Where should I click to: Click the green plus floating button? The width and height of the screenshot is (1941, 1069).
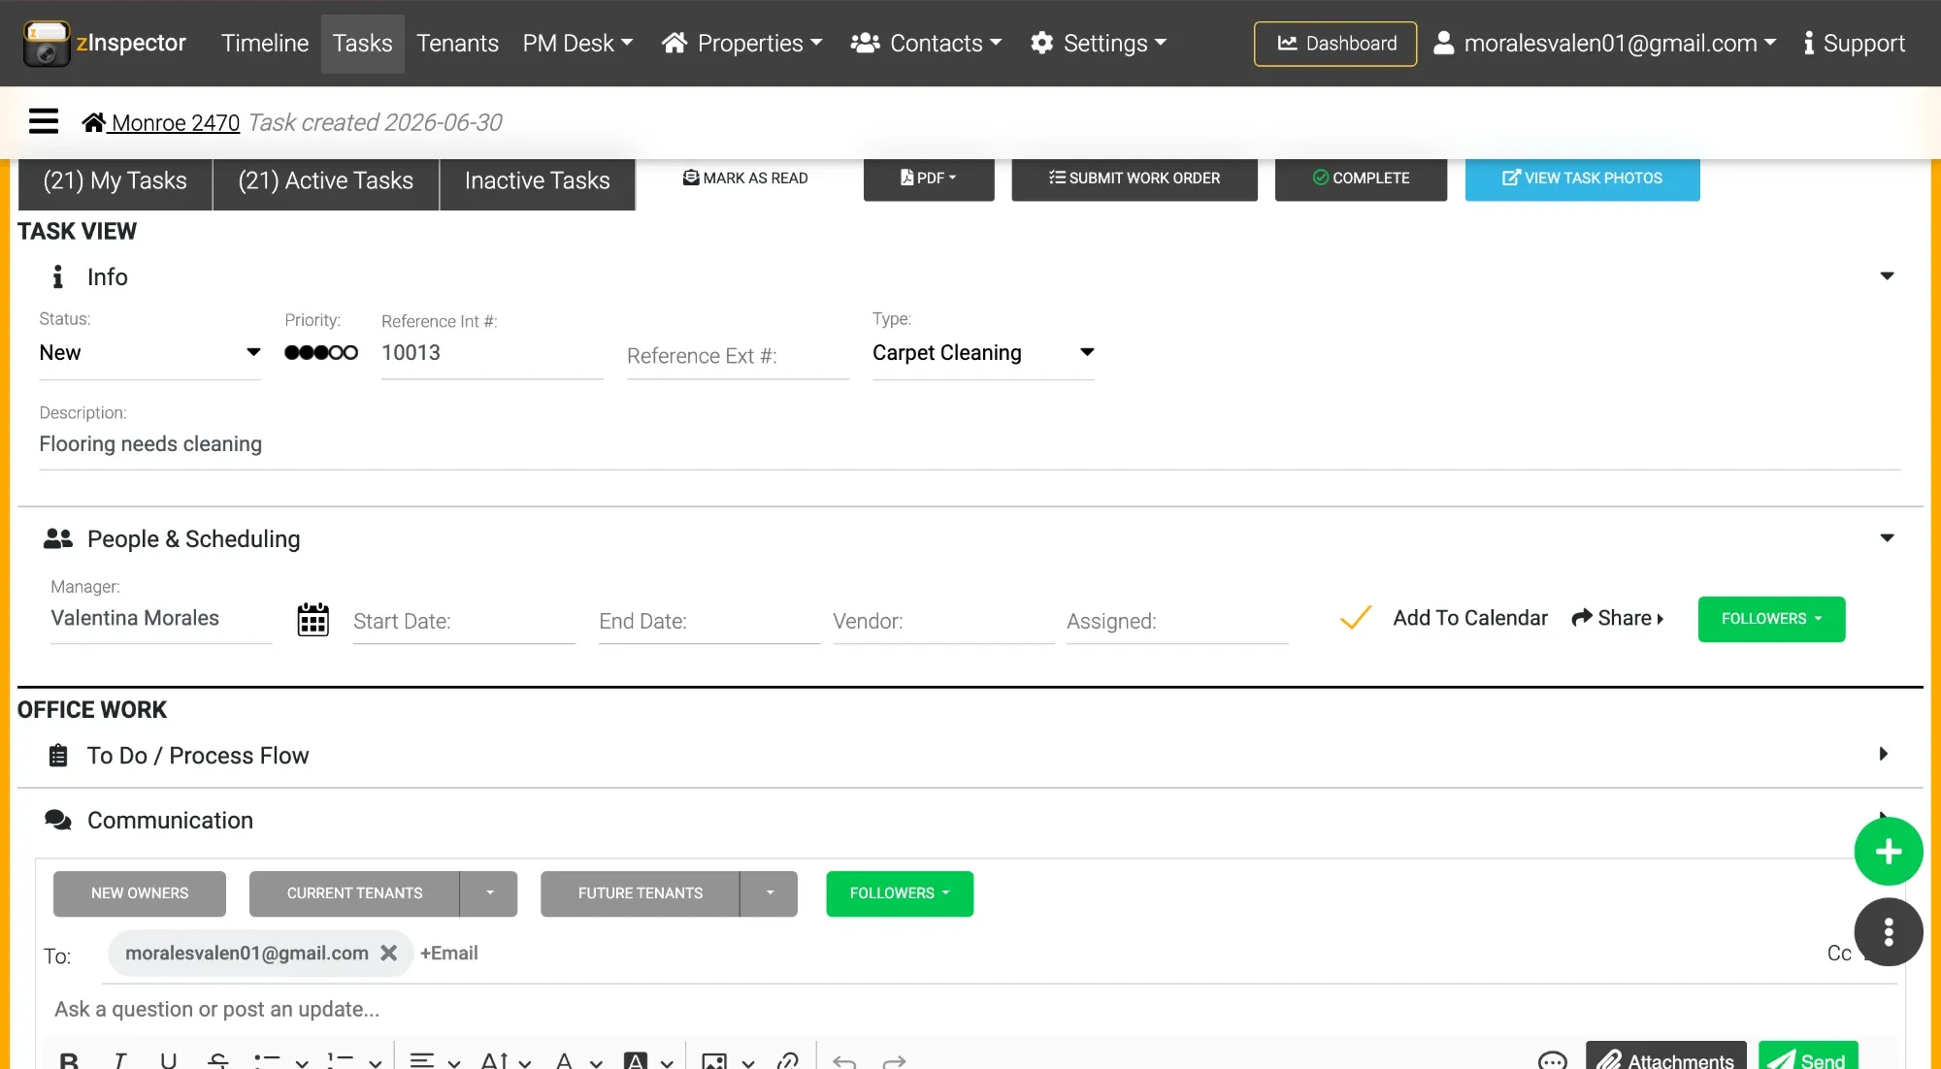coord(1888,852)
